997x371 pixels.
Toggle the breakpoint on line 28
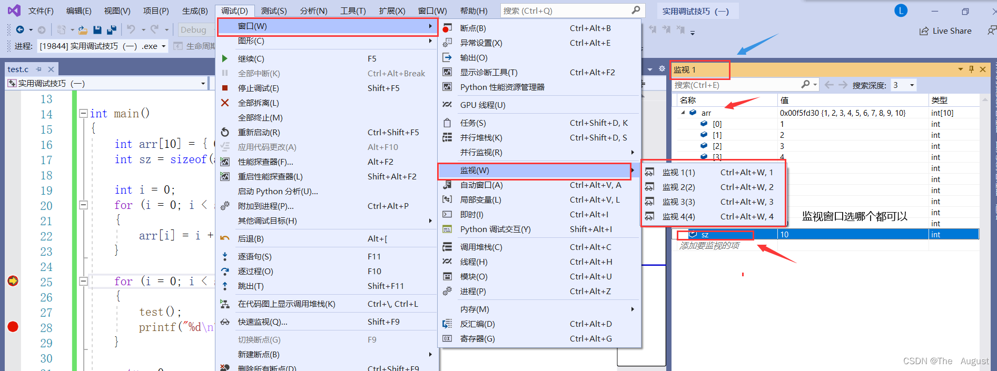click(x=13, y=327)
